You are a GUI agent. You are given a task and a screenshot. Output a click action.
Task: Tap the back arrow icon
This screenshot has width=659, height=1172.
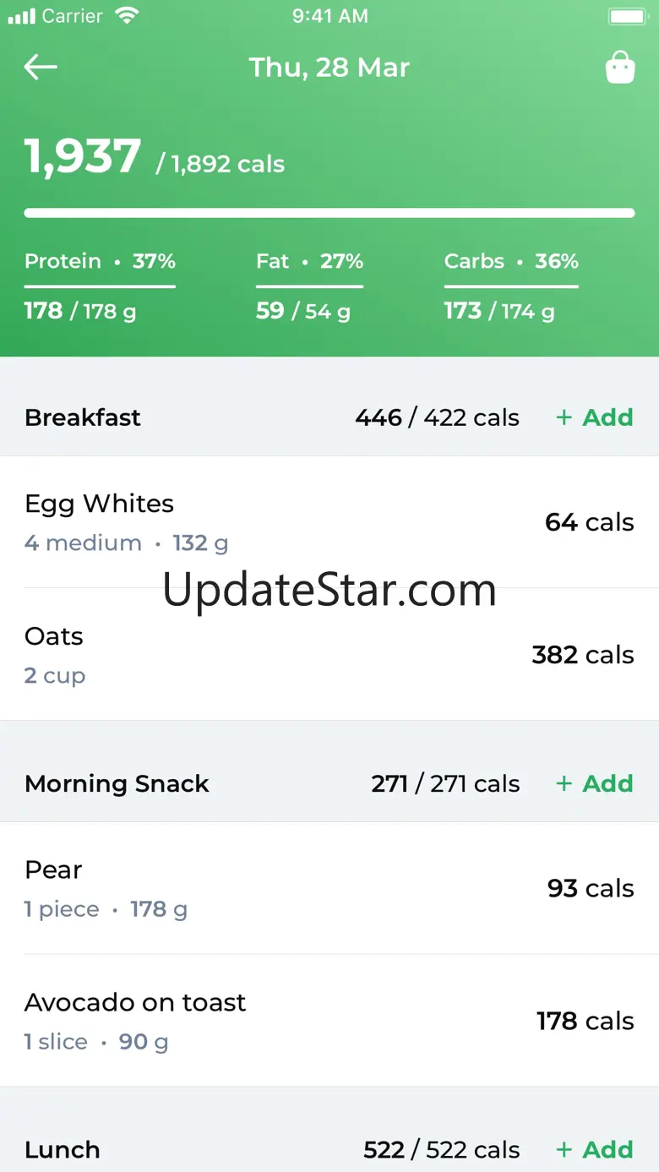coord(41,68)
